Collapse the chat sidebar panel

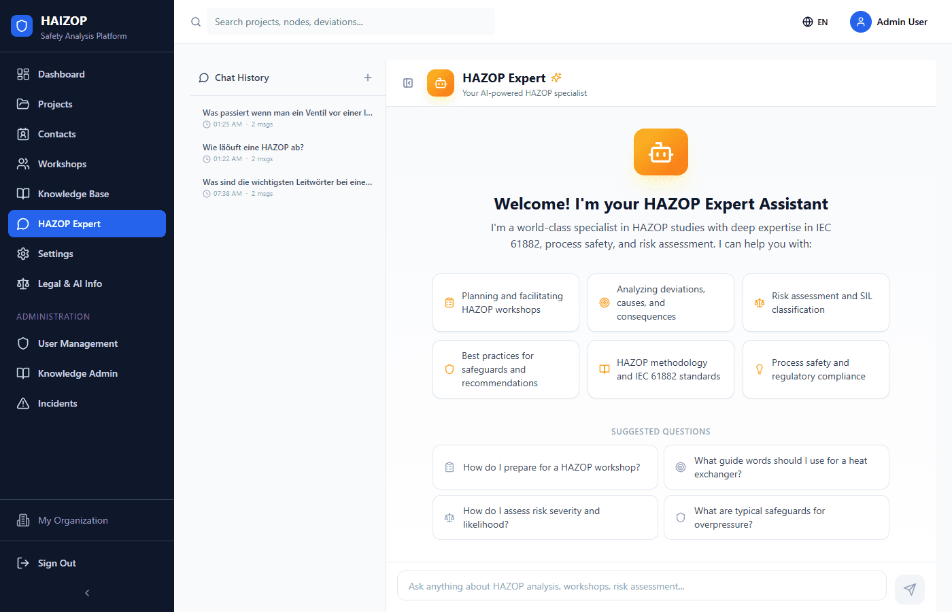(407, 82)
